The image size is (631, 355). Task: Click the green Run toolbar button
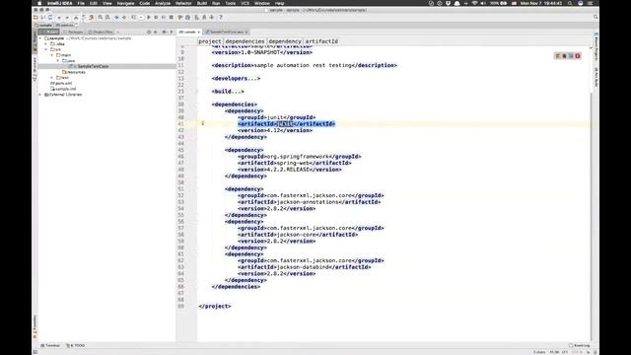point(149,18)
